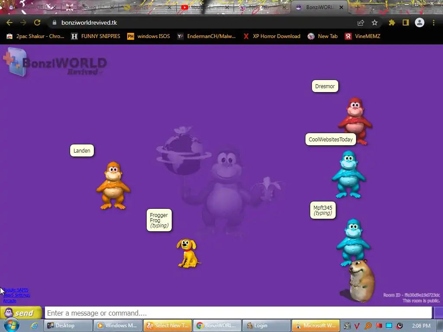This screenshot has width=443, height=332.
Task: Open the Arcade link
Action: (10, 301)
